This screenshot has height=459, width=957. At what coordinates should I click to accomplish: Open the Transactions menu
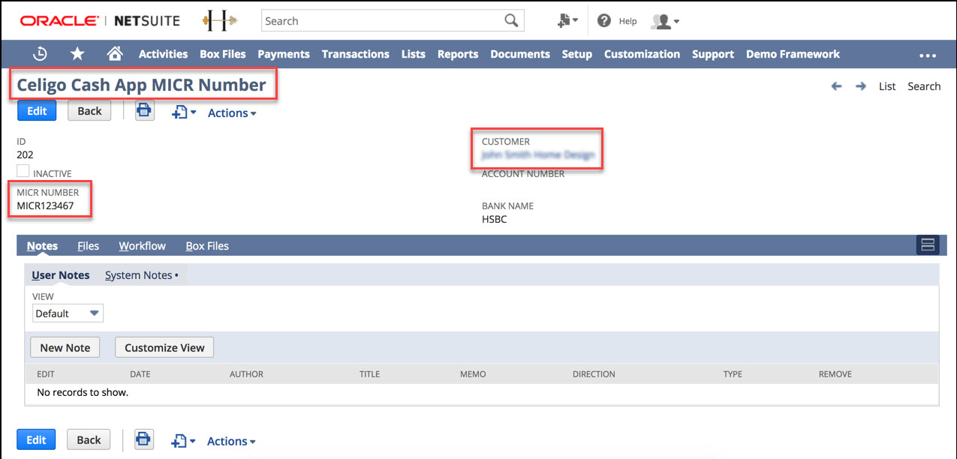(356, 54)
